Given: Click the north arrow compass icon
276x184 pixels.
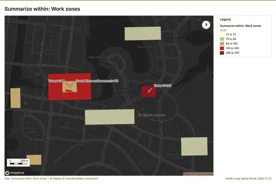Looking at the screenshot, I should click(206, 25).
